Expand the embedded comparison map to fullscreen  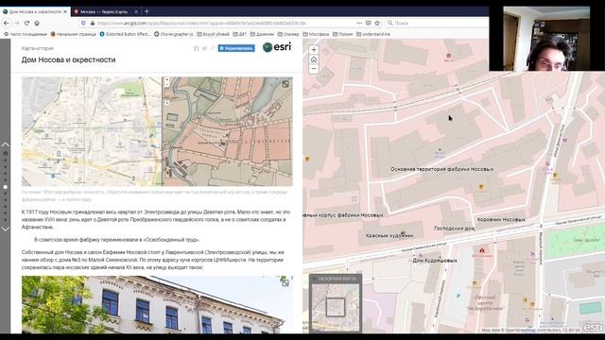(285, 84)
